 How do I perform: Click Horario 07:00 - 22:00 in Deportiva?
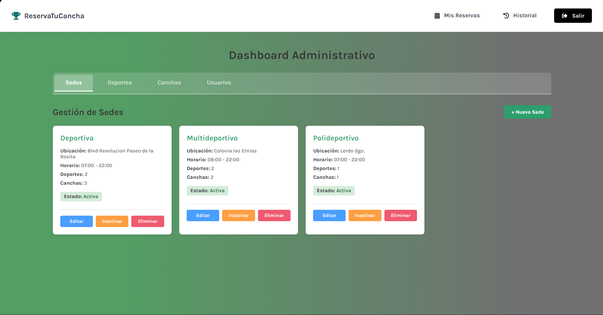(x=86, y=165)
